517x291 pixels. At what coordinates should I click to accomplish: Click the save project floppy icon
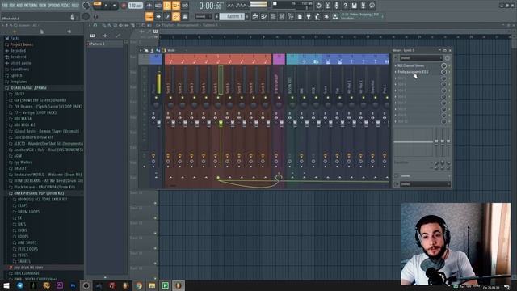click(354, 6)
